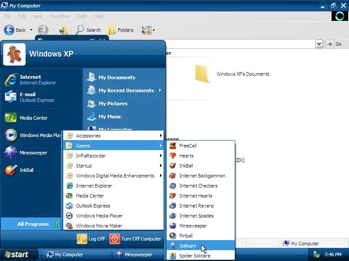Switch to My Computer taskbar button
The width and height of the screenshot is (349, 261).
click(x=77, y=254)
